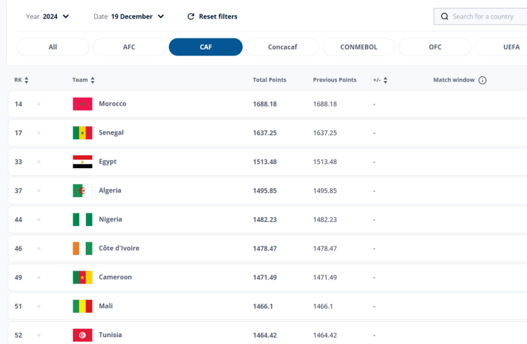Show All confederations
The width and height of the screenshot is (527, 344).
[53, 47]
